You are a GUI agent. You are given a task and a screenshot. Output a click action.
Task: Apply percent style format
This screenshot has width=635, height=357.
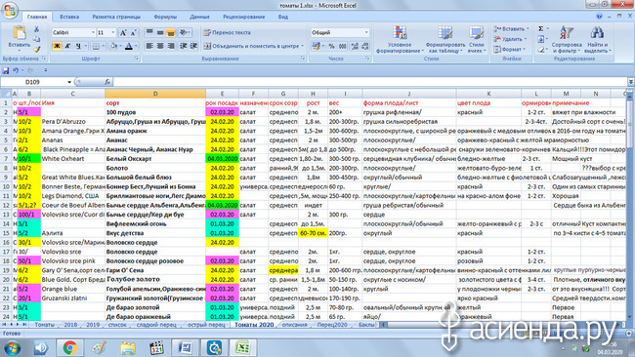click(332, 46)
